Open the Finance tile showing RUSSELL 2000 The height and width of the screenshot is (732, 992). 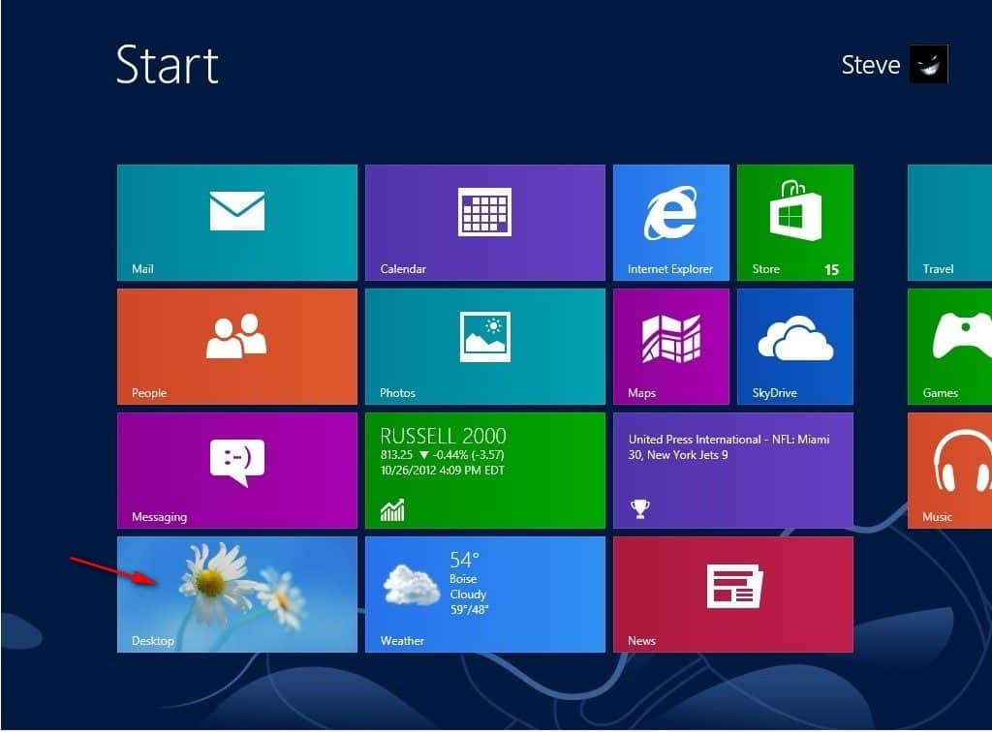coord(485,471)
